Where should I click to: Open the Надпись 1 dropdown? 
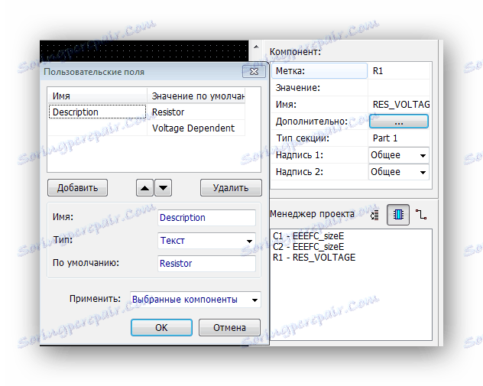[x=399, y=155]
